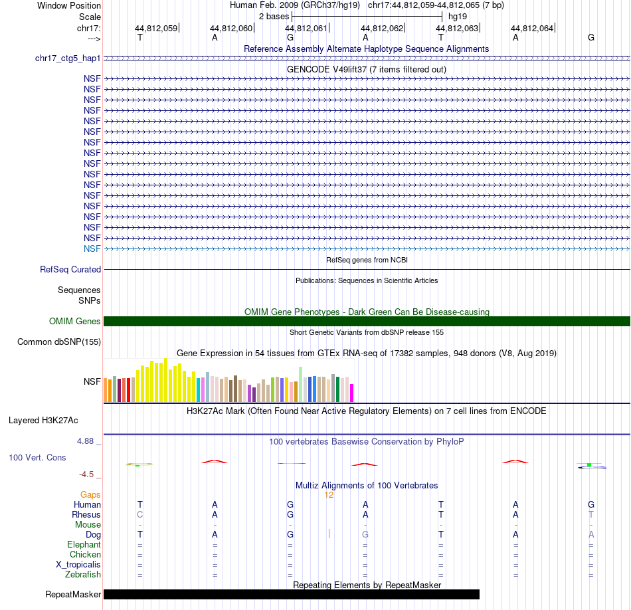Image resolution: width=631 pixels, height=610 pixels.
Task: Click the chr17:44,812,059-44,812,065 (7 bp) position text
Action: pyautogui.click(x=436, y=5)
